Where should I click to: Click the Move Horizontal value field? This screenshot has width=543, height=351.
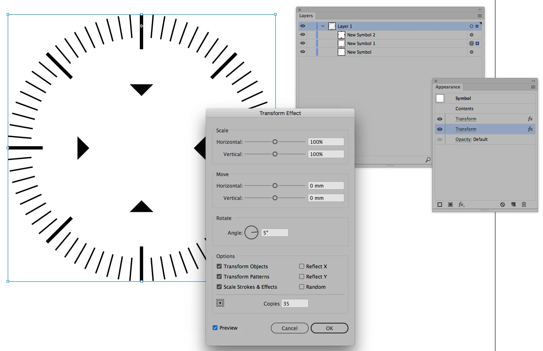[326, 186]
